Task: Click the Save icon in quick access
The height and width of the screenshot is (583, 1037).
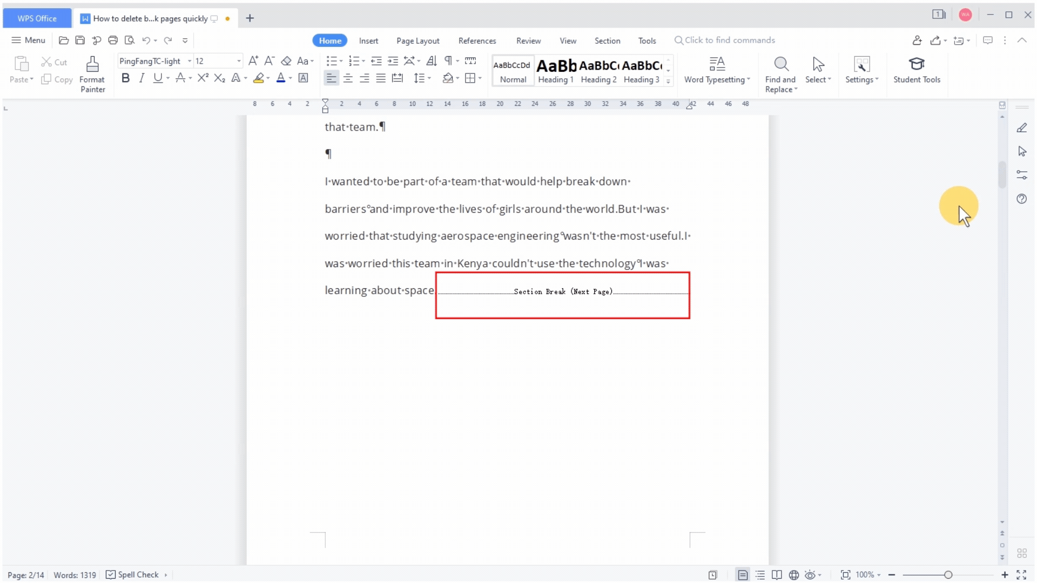Action: 80,40
